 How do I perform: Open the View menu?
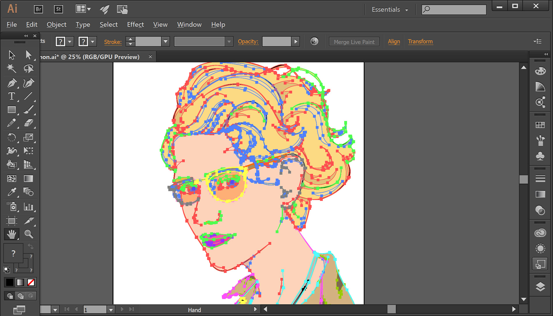coord(160,24)
